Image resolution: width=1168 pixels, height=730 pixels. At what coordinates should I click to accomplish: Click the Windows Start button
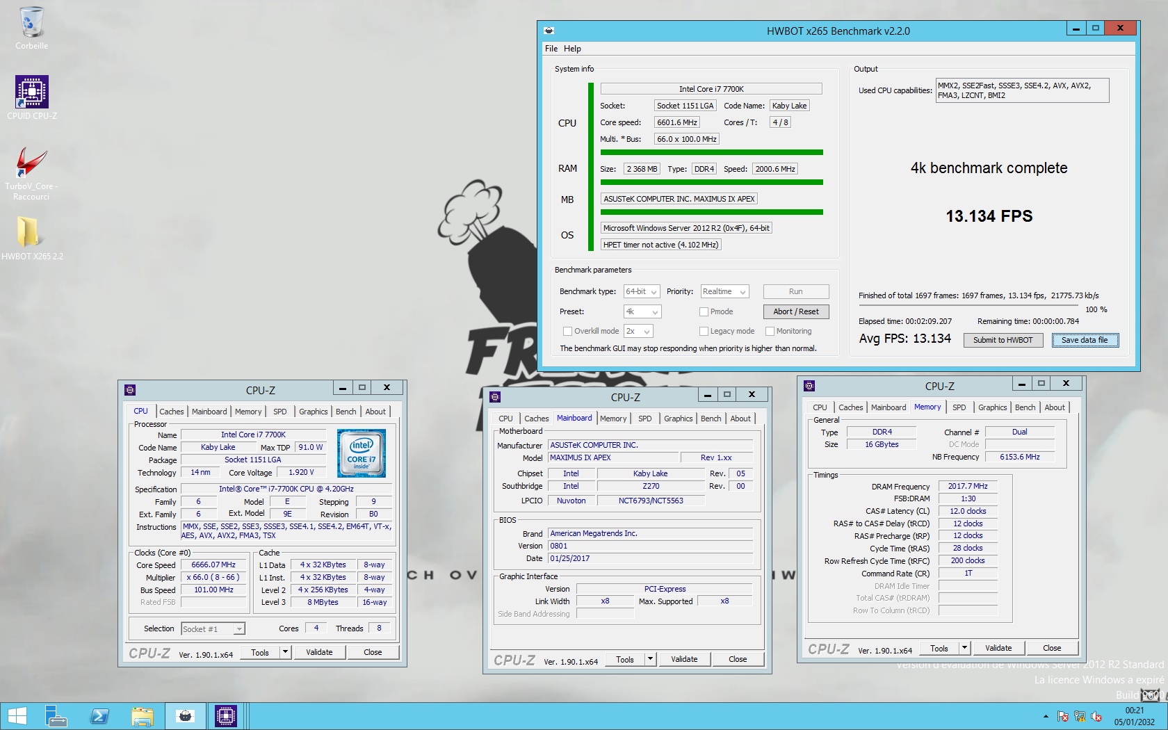17,716
